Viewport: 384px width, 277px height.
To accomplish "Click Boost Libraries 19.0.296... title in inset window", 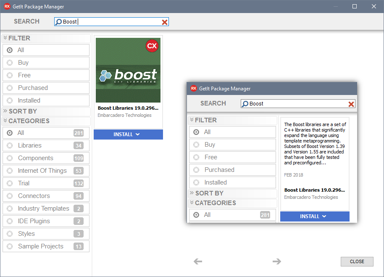I will 314,190.
